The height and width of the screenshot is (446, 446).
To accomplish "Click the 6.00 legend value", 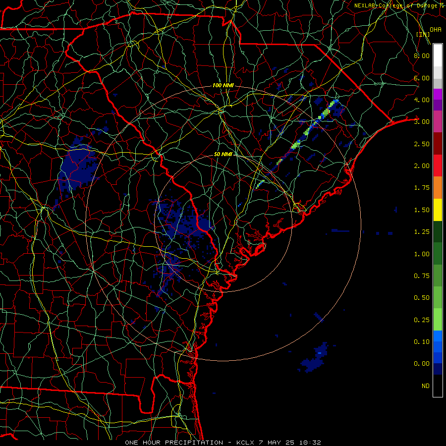I will (422, 78).
